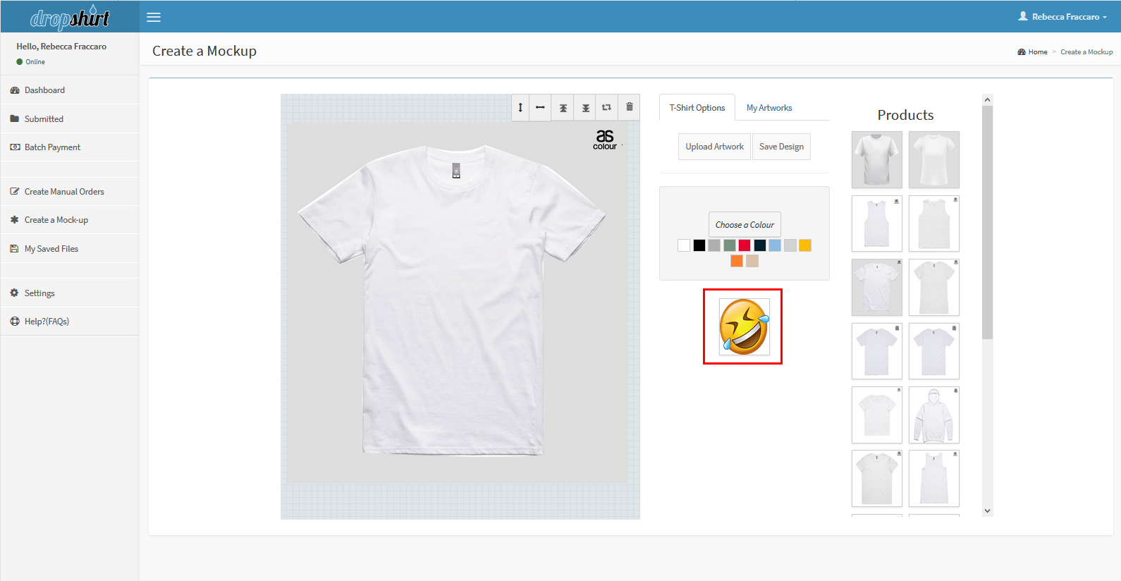
Task: Click the 'Online' status text
Action: coord(35,62)
